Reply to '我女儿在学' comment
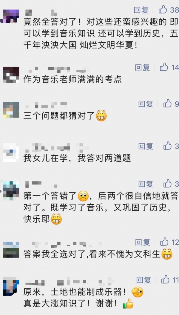179x315 pixels. click(146, 146)
